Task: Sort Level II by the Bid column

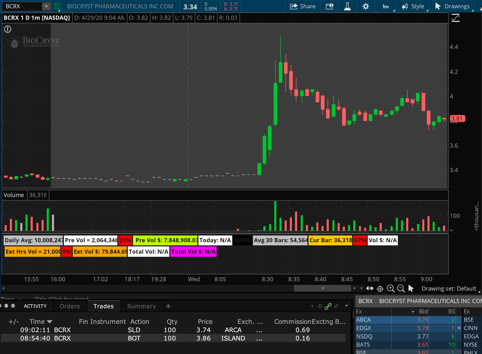Action: pos(423,311)
